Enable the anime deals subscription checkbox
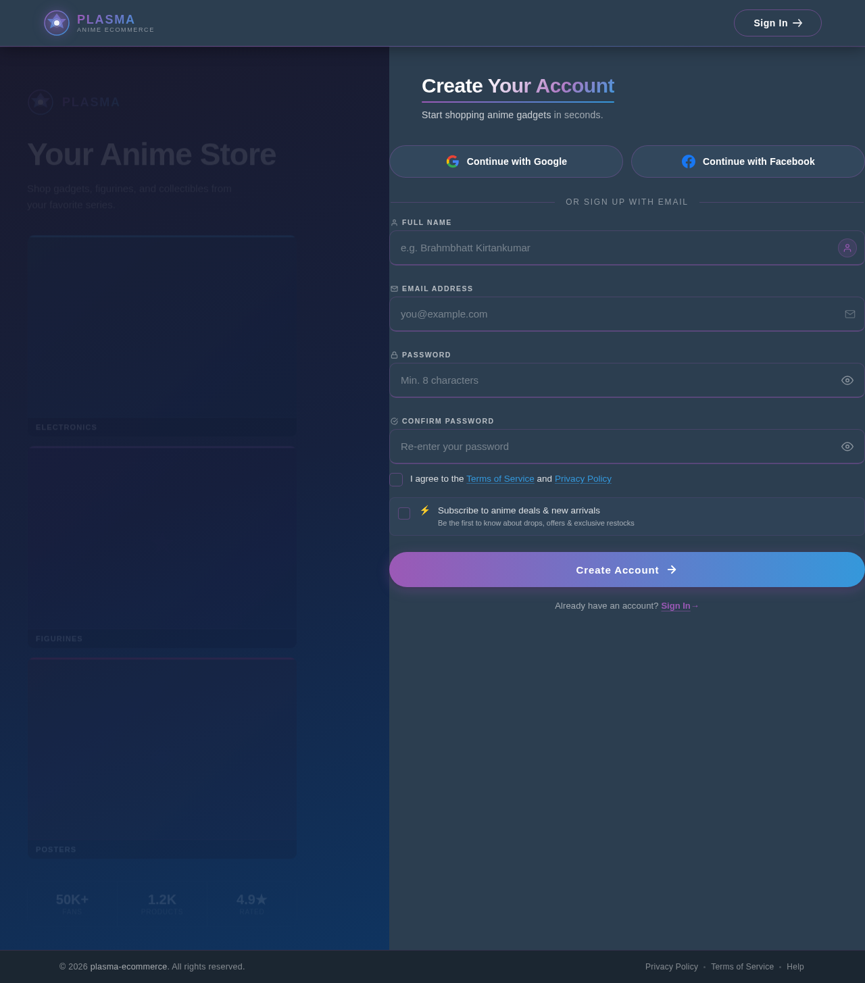The height and width of the screenshot is (983, 865). (x=404, y=513)
